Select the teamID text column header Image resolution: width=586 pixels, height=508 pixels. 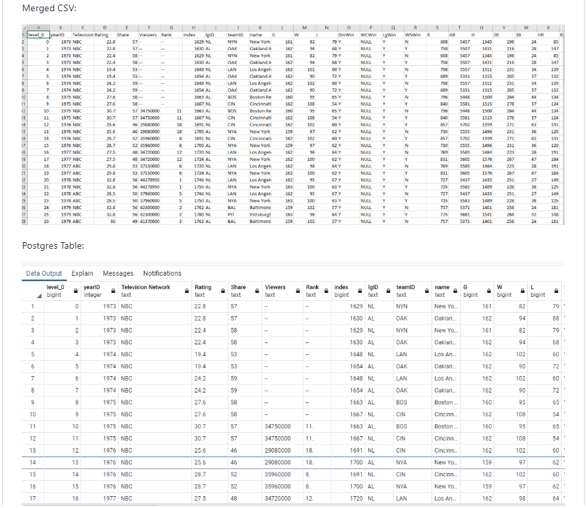pos(412,291)
